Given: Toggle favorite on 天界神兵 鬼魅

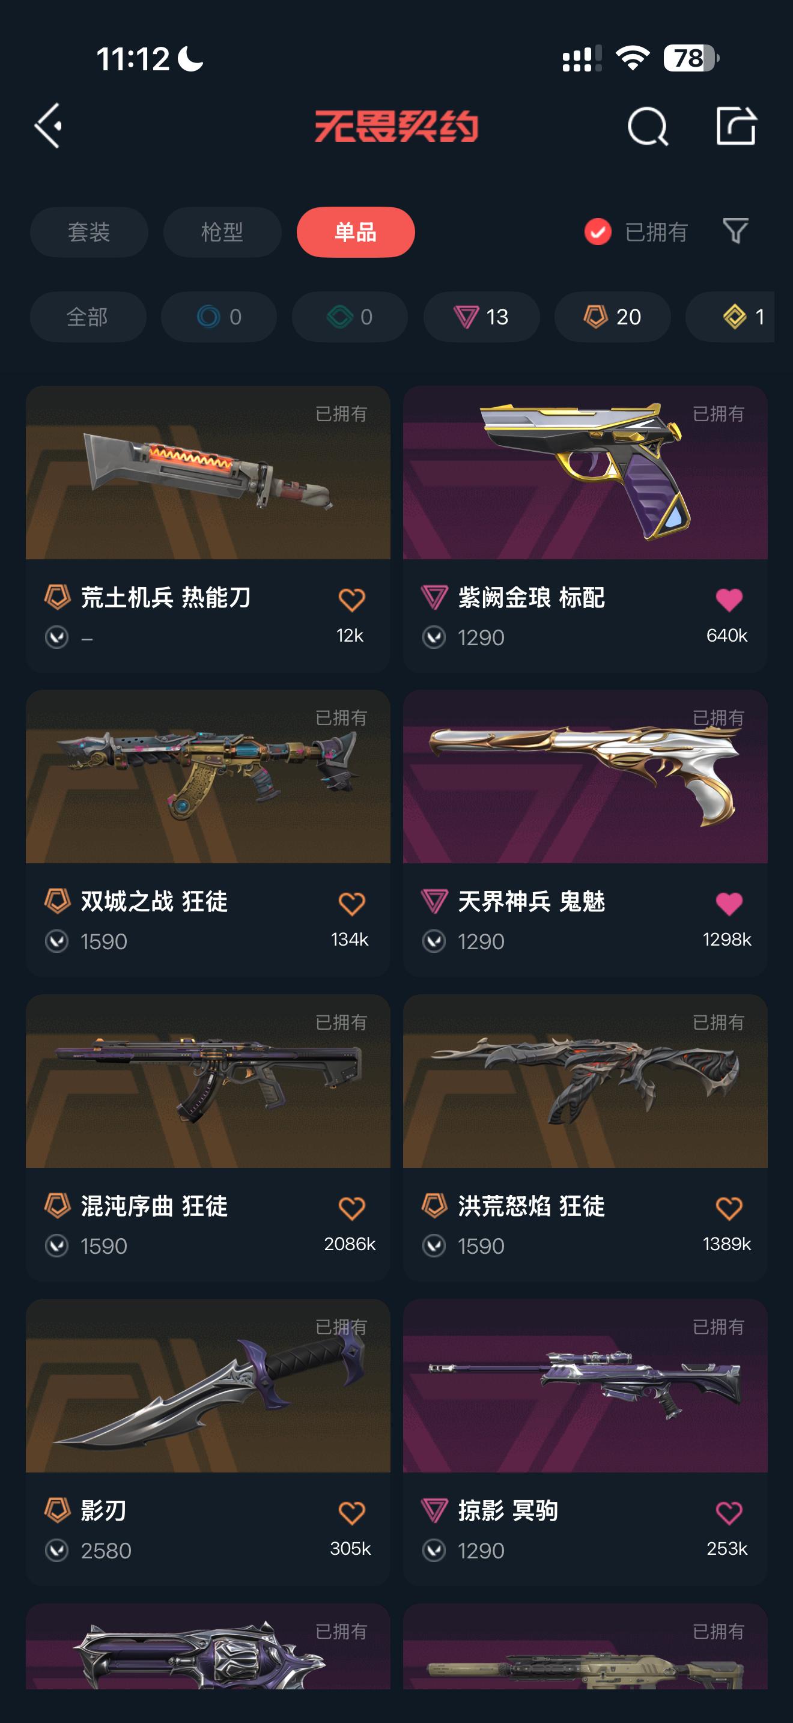Looking at the screenshot, I should point(729,904).
